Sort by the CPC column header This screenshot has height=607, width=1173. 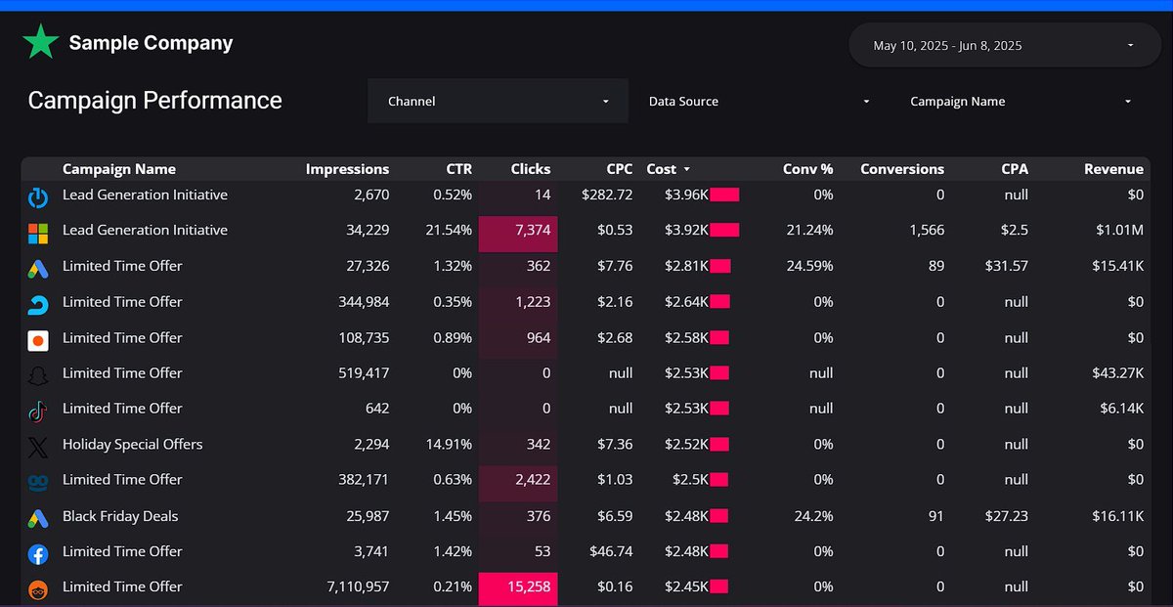pos(619,169)
